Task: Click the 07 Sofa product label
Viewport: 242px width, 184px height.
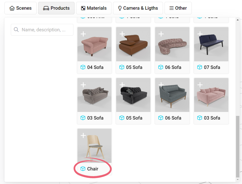Action: click(212, 67)
